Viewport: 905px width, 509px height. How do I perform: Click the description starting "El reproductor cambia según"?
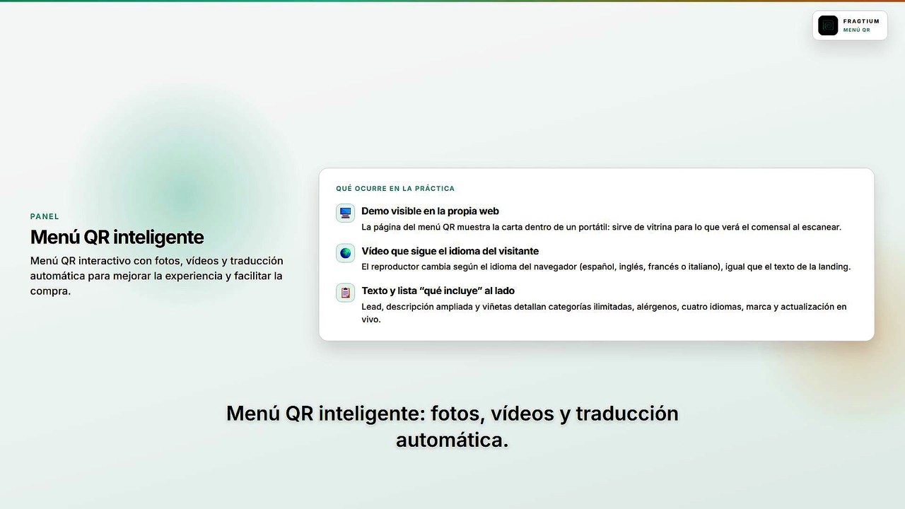tap(606, 267)
